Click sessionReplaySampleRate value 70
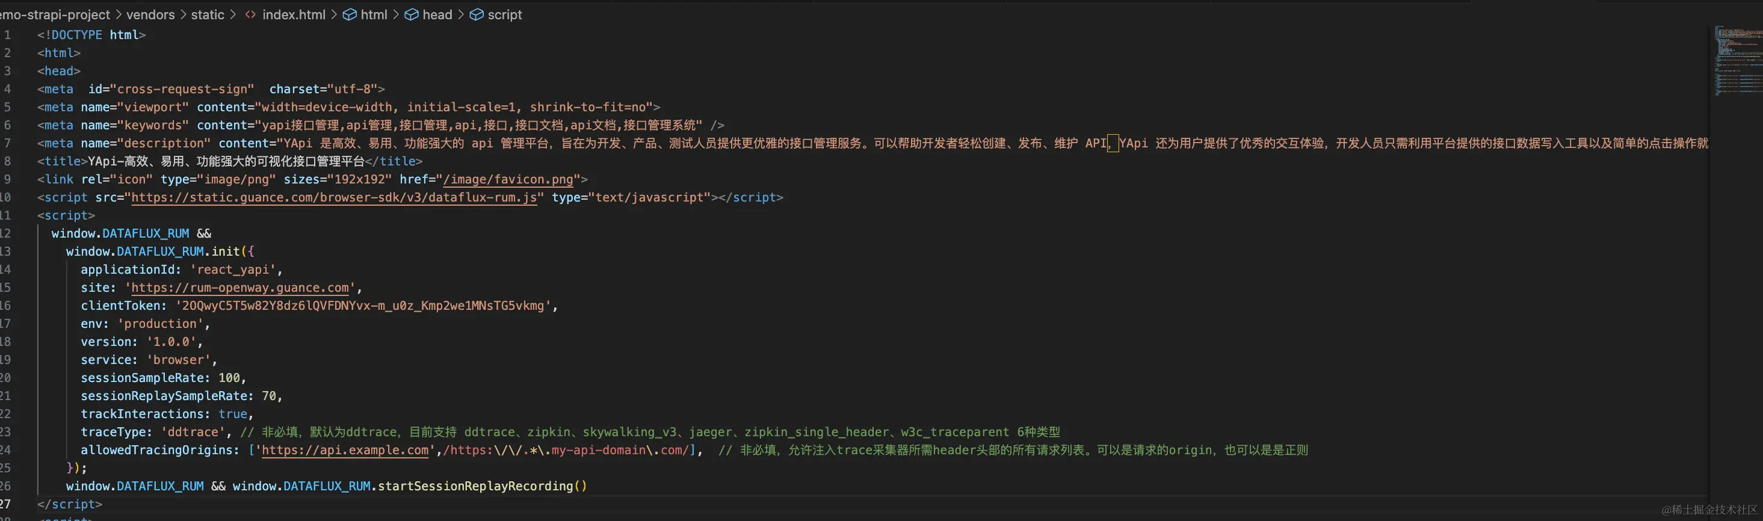 click(269, 396)
